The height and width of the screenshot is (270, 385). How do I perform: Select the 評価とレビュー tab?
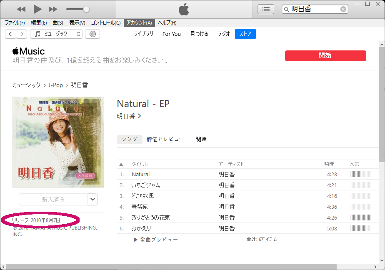165,139
